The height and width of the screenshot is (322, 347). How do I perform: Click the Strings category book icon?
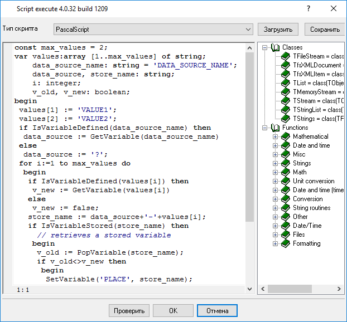[285, 163]
